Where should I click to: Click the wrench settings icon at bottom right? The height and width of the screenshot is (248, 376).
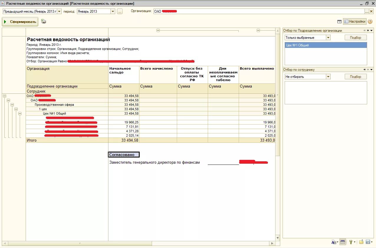351,242
